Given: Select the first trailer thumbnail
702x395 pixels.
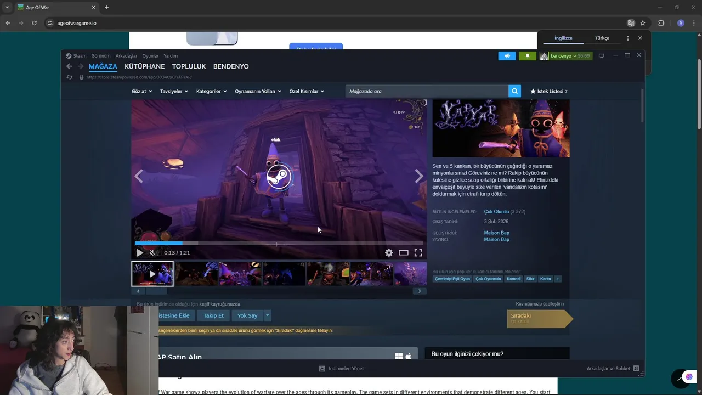Looking at the screenshot, I should (x=152, y=274).
